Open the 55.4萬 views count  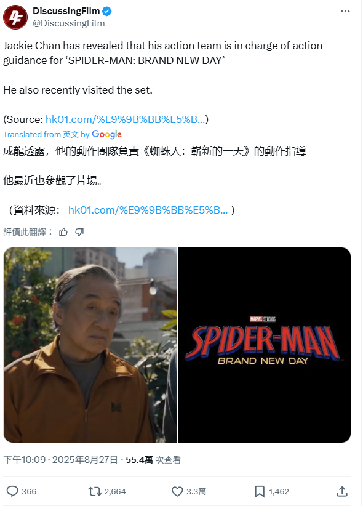click(153, 460)
